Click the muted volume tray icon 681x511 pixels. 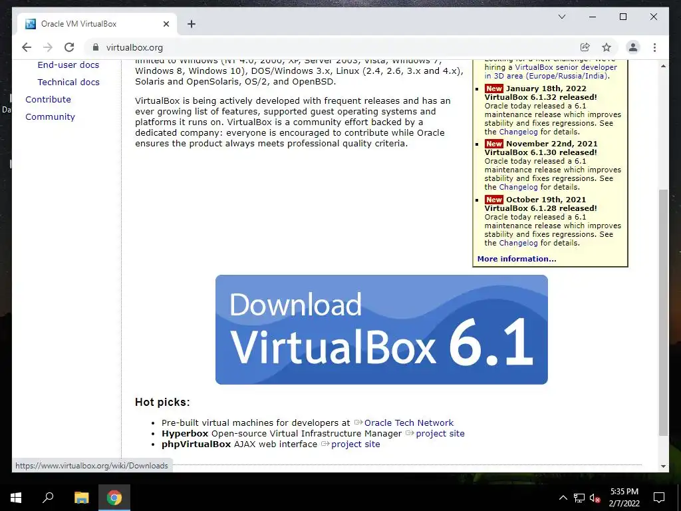coord(595,498)
